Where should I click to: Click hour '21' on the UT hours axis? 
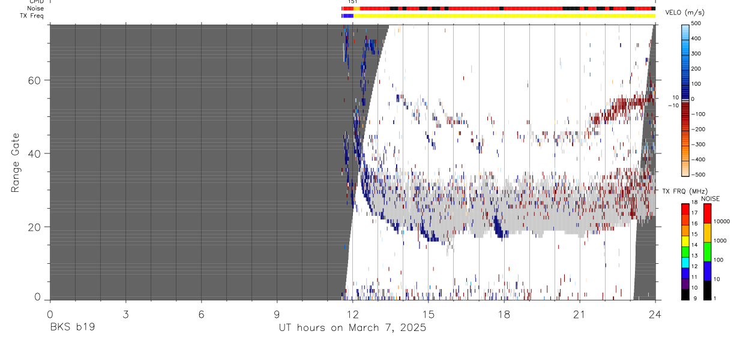pos(579,314)
